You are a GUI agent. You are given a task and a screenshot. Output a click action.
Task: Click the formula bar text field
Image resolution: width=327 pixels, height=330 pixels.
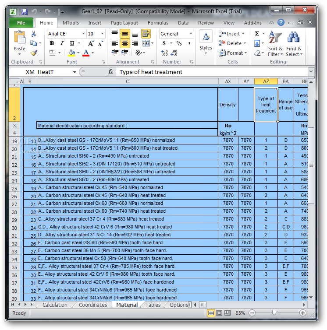(x=212, y=72)
